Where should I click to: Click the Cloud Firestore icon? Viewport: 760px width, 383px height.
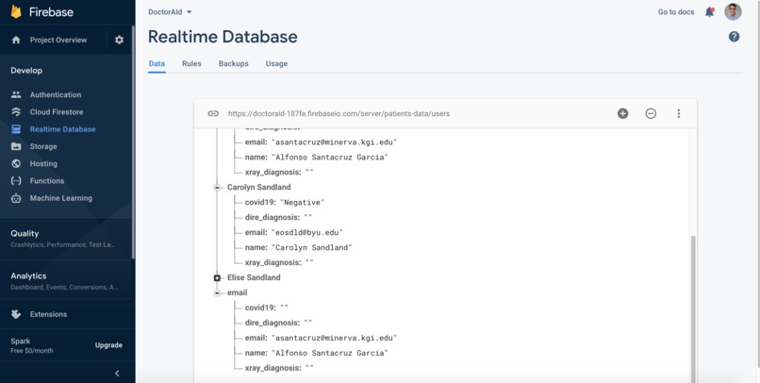pos(16,112)
